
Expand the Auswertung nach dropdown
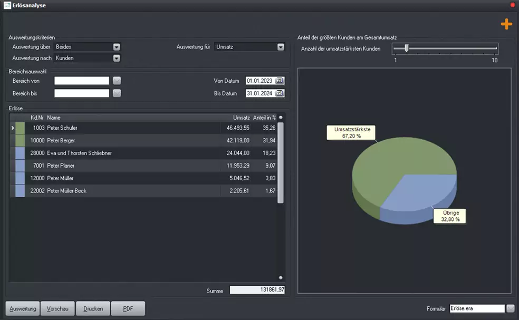click(117, 58)
